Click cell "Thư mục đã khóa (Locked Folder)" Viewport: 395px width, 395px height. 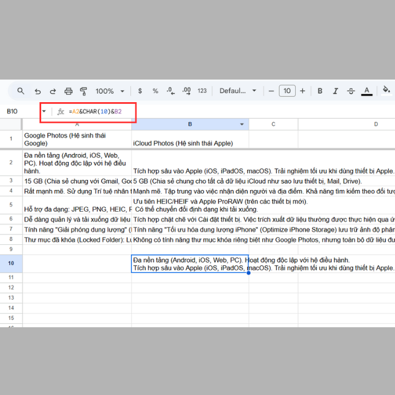(x=77, y=240)
